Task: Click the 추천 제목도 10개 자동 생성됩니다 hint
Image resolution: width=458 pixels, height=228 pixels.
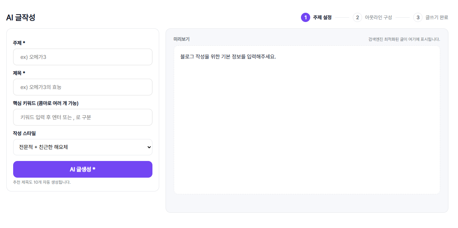Action: pos(42,182)
